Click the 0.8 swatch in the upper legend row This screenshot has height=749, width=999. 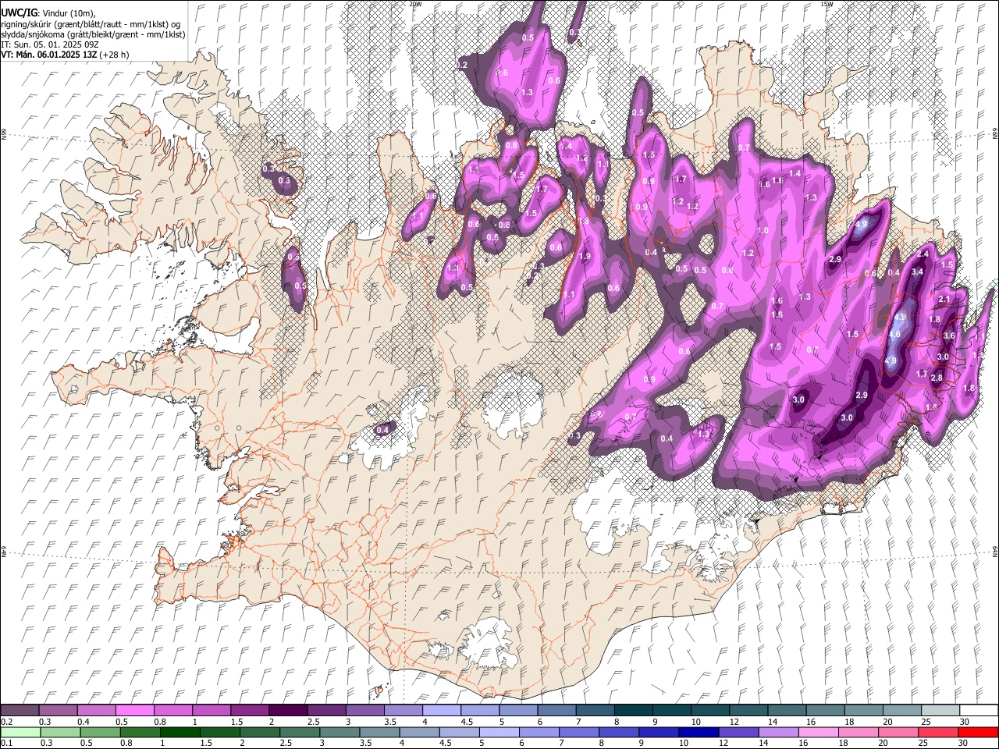[172, 710]
